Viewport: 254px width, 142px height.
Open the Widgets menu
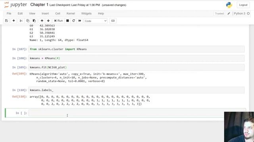click(87, 13)
